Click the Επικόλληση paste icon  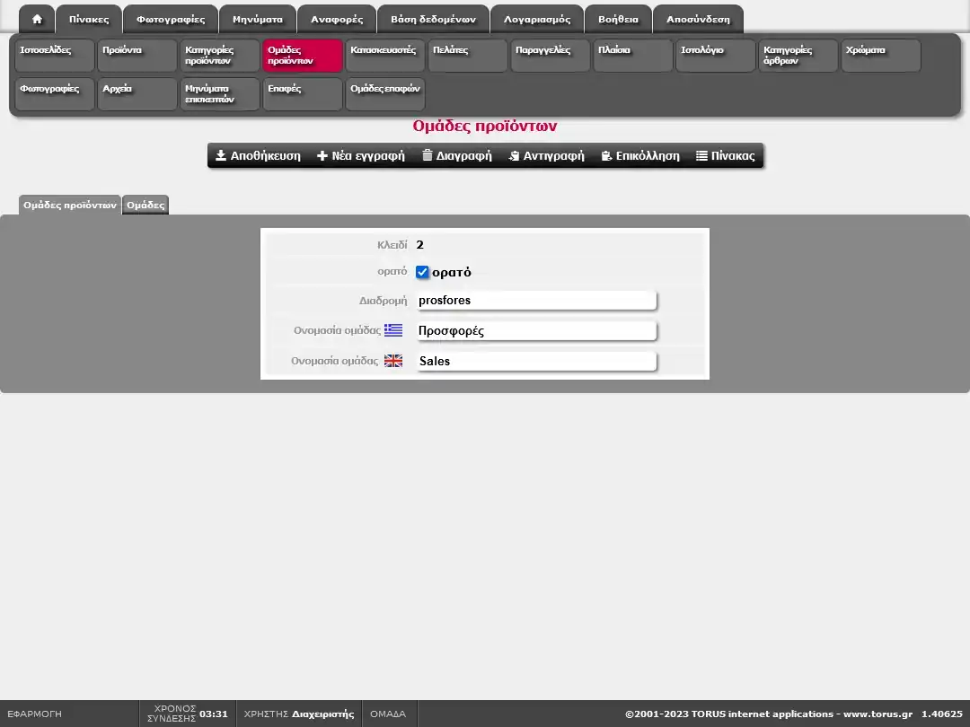pyautogui.click(x=607, y=156)
